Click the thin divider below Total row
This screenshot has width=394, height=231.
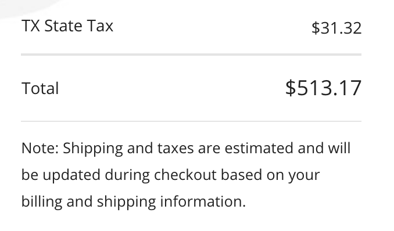point(191,121)
